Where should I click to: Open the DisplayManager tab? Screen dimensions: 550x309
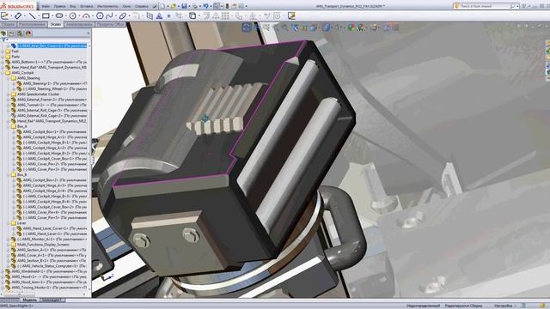pos(28,33)
